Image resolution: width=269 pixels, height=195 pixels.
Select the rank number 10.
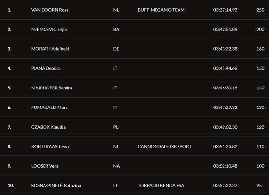tap(11, 185)
